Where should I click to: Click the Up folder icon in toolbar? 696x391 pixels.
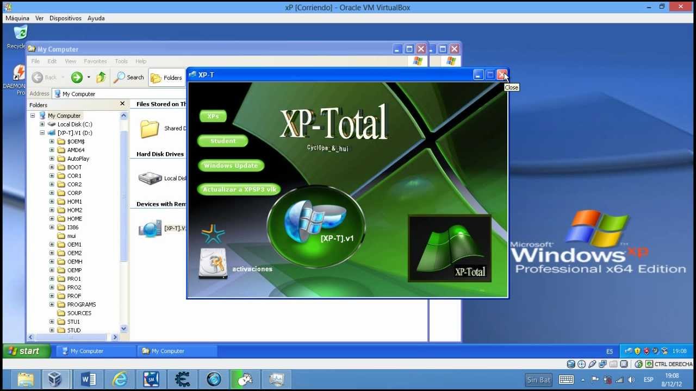click(x=101, y=77)
